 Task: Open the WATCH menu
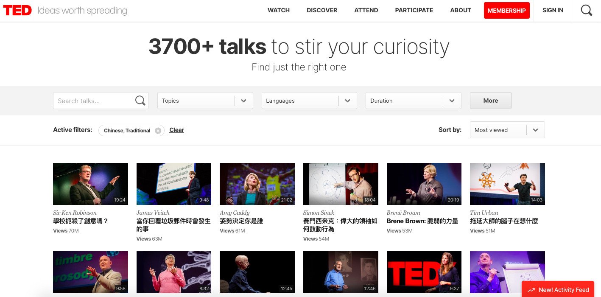[279, 10]
